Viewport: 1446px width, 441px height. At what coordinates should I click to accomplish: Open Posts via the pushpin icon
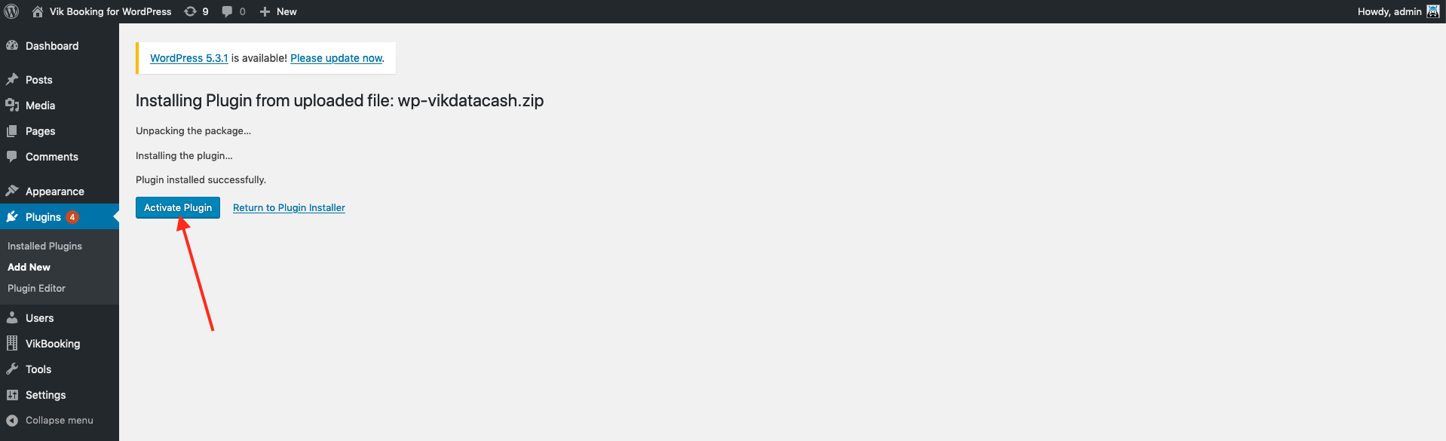(x=12, y=79)
